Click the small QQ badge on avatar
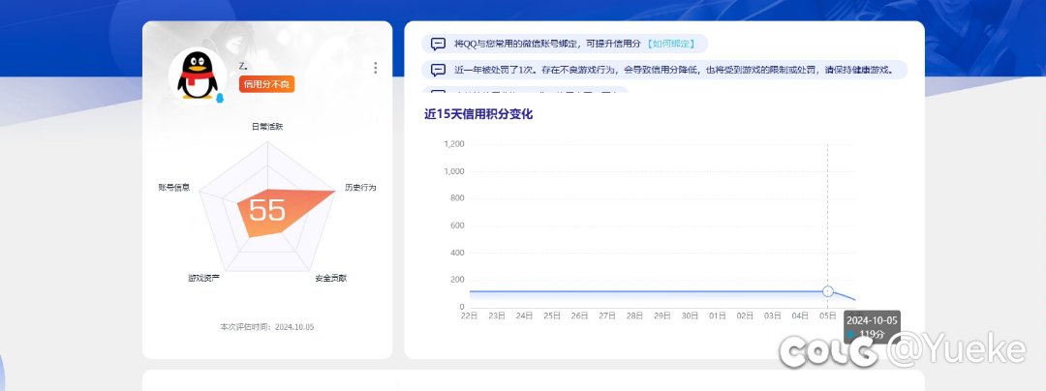The height and width of the screenshot is (391, 1046). (220, 99)
